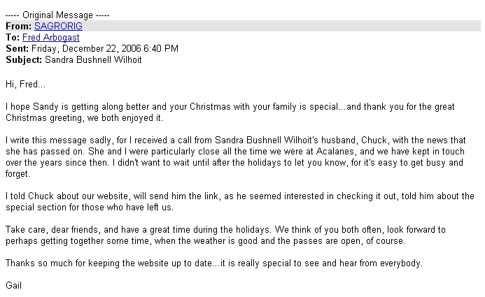
Task: Click the bold "Sent:" label
Action: pyautogui.click(x=17, y=48)
